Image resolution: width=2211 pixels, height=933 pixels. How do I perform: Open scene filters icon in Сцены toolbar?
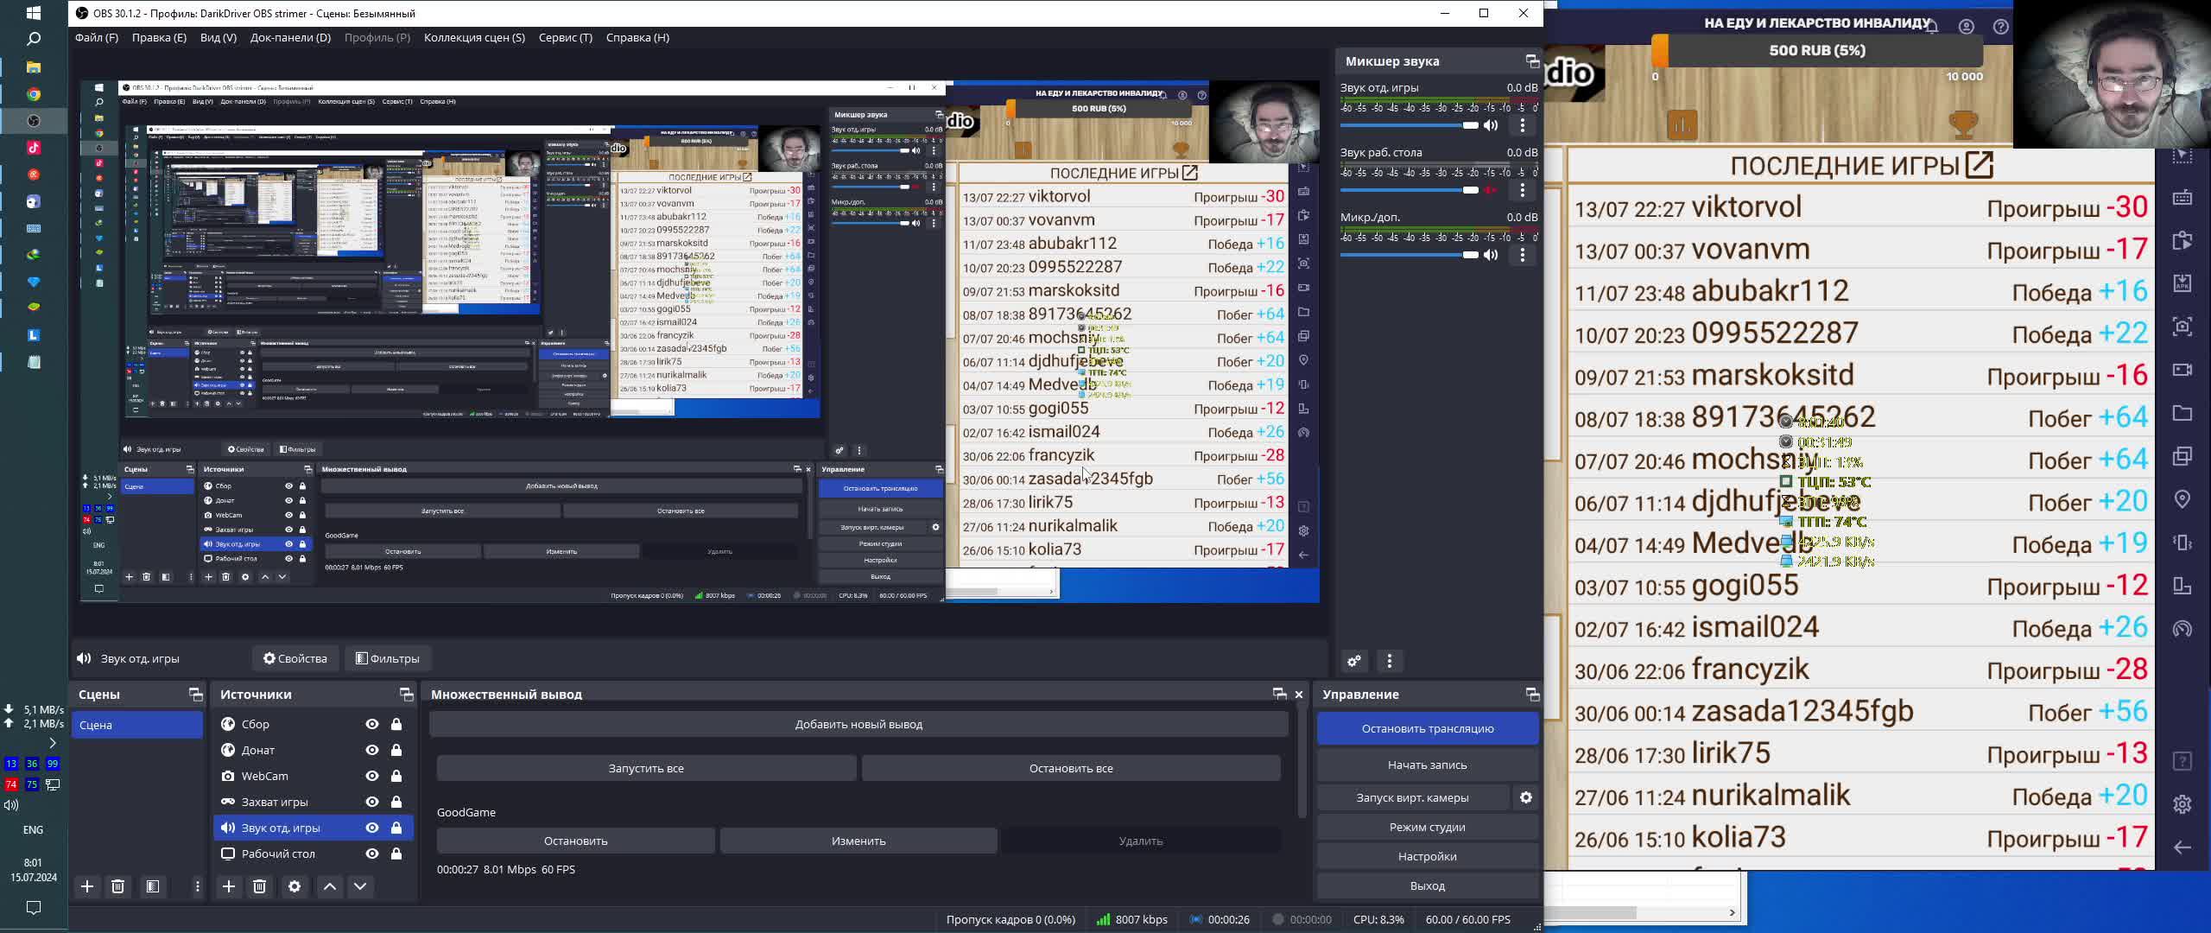click(x=153, y=886)
